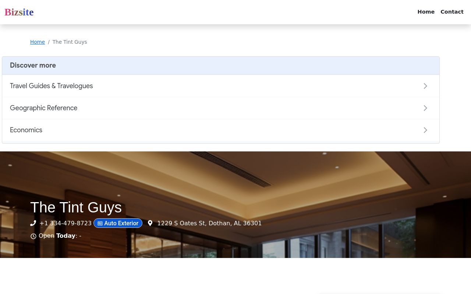471x294 pixels.
Task: Call the number +1 334-479-8723
Action: (x=65, y=223)
